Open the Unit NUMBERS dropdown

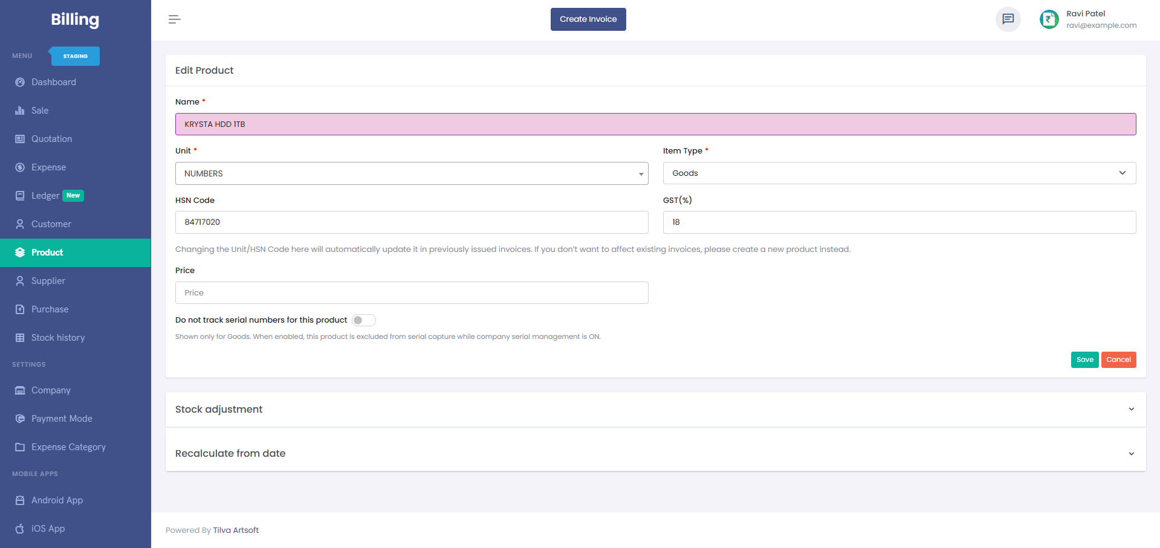411,173
